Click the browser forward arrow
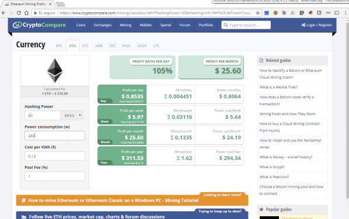 point(11,13)
